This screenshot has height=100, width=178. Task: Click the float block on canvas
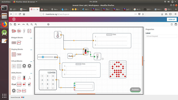click(70, 56)
